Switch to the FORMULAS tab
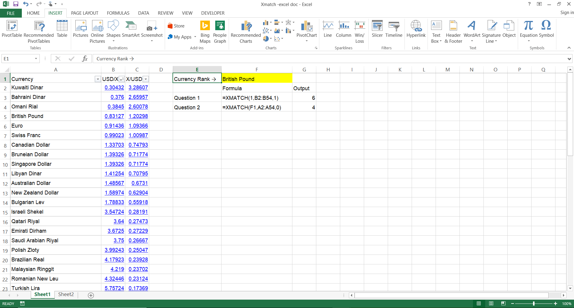The image size is (574, 308). click(118, 13)
